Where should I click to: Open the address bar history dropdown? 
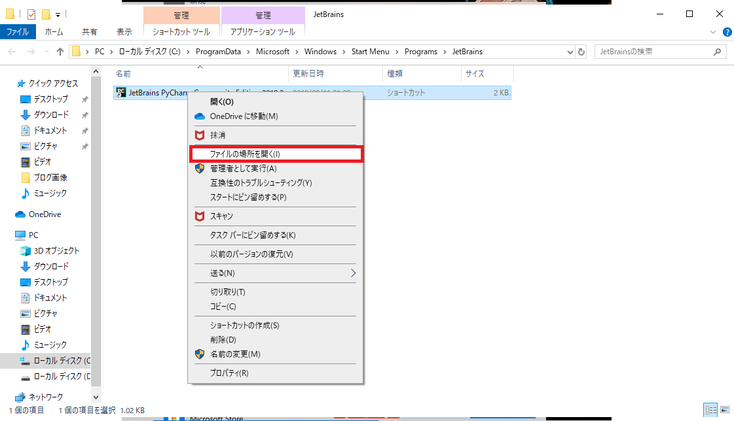pos(570,51)
